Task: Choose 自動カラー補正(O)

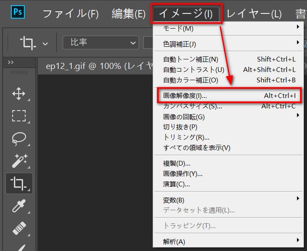Action: (228, 80)
